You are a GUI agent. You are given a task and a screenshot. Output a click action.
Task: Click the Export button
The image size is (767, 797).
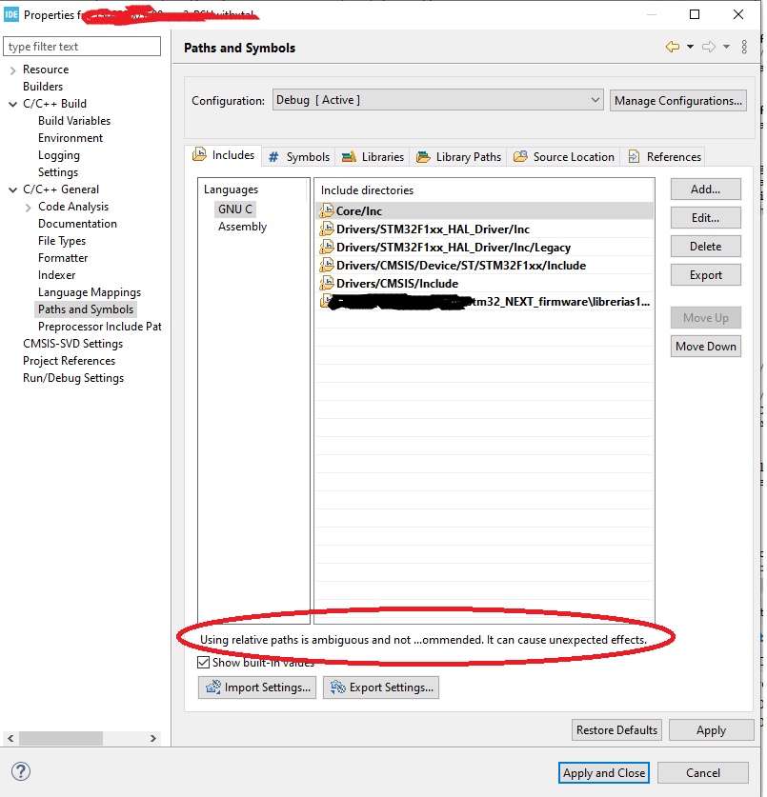705,274
